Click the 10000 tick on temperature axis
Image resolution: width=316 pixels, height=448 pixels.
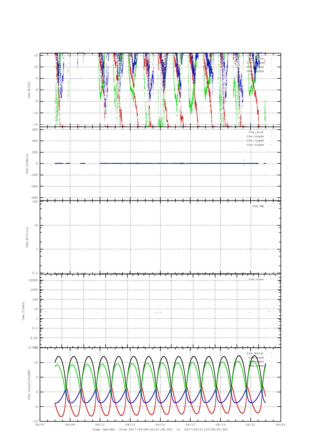[33, 280]
